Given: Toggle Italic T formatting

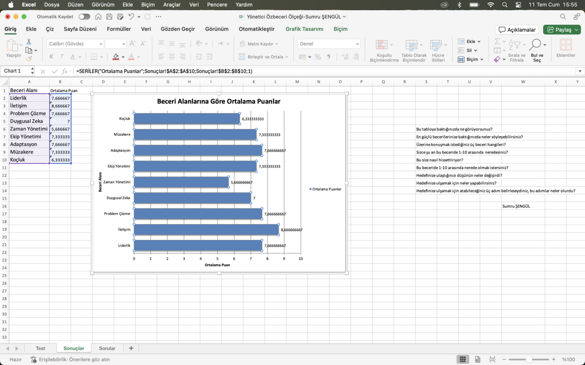Looking at the screenshot, I should click(x=62, y=57).
